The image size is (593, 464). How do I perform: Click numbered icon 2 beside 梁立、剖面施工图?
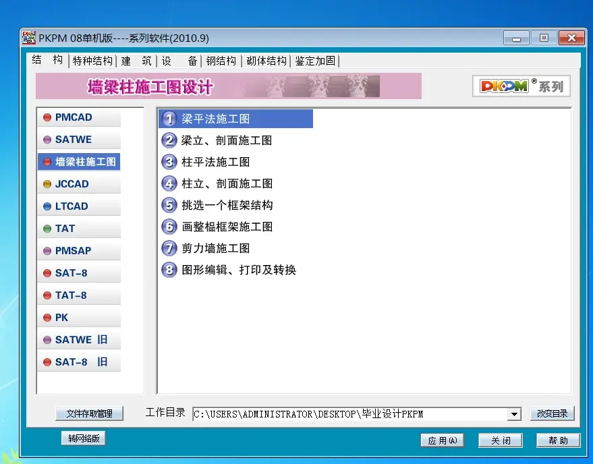(169, 140)
